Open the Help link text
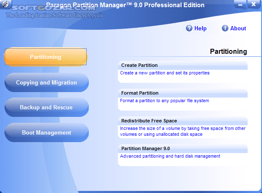This screenshot has height=193, width=262. tap(200, 28)
